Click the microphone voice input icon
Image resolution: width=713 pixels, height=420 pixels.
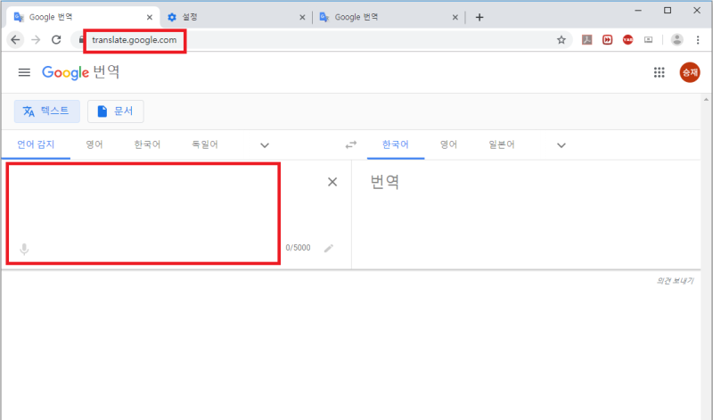click(24, 249)
